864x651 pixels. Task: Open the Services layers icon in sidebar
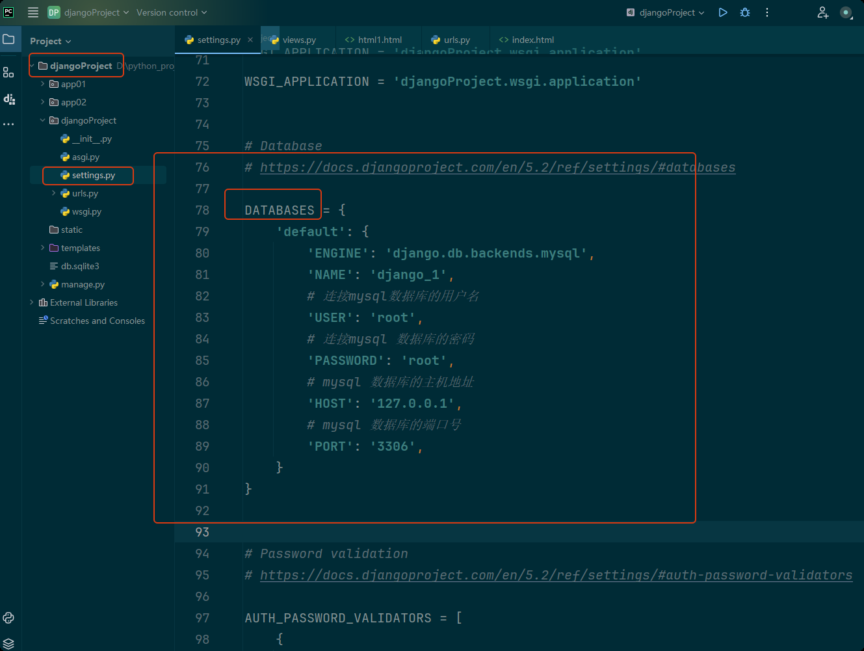[x=8, y=644]
